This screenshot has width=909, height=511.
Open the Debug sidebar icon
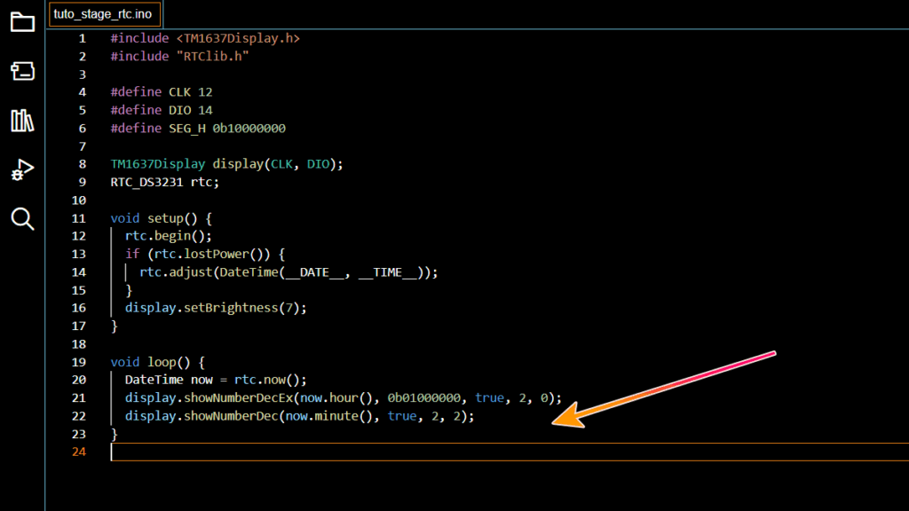coord(22,169)
